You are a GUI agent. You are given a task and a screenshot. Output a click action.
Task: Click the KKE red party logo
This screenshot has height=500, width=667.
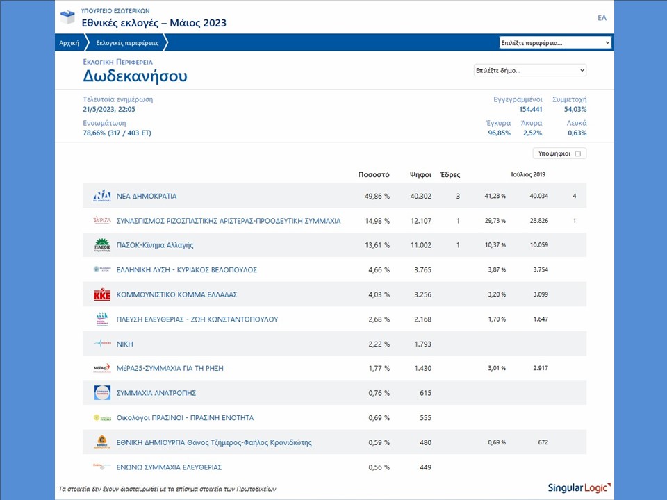102,294
